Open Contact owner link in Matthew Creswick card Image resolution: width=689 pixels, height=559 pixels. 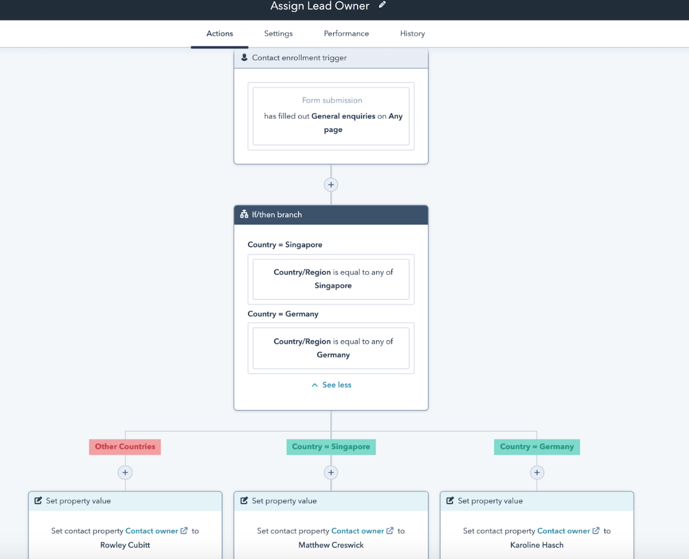357,530
